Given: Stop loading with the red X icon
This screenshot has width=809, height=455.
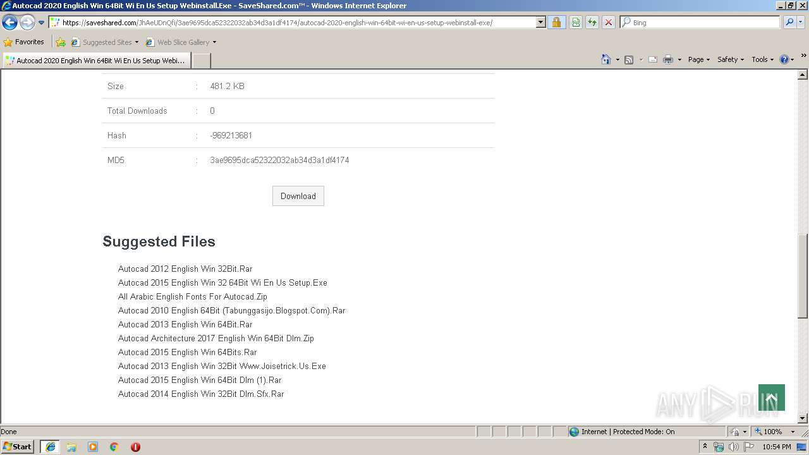Looking at the screenshot, I should coord(609,23).
